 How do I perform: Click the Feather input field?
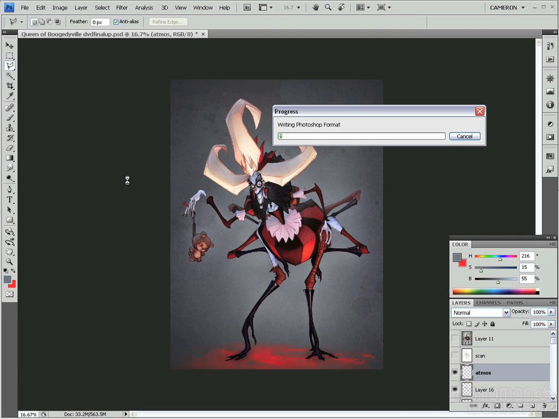pos(100,22)
